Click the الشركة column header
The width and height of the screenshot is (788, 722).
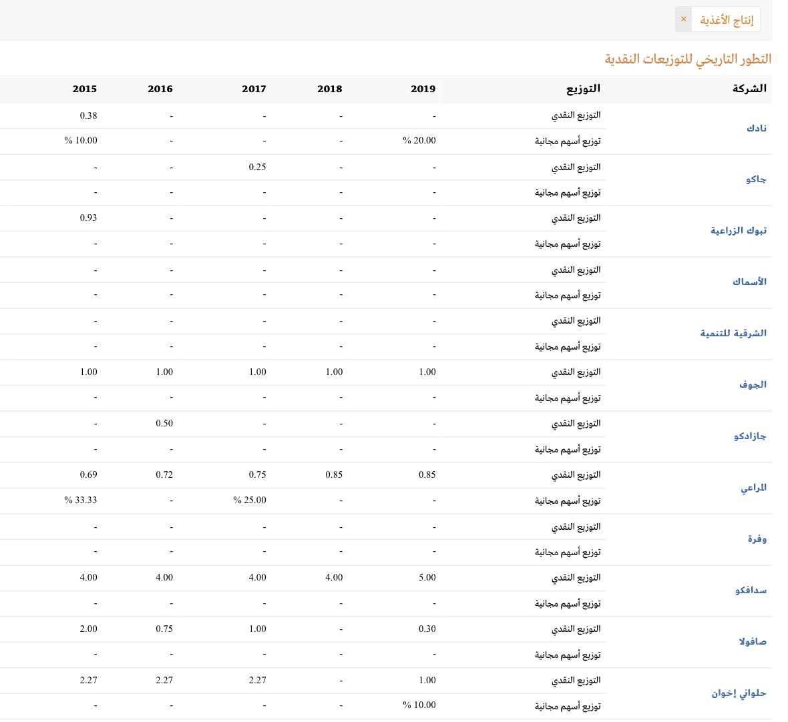click(x=749, y=88)
